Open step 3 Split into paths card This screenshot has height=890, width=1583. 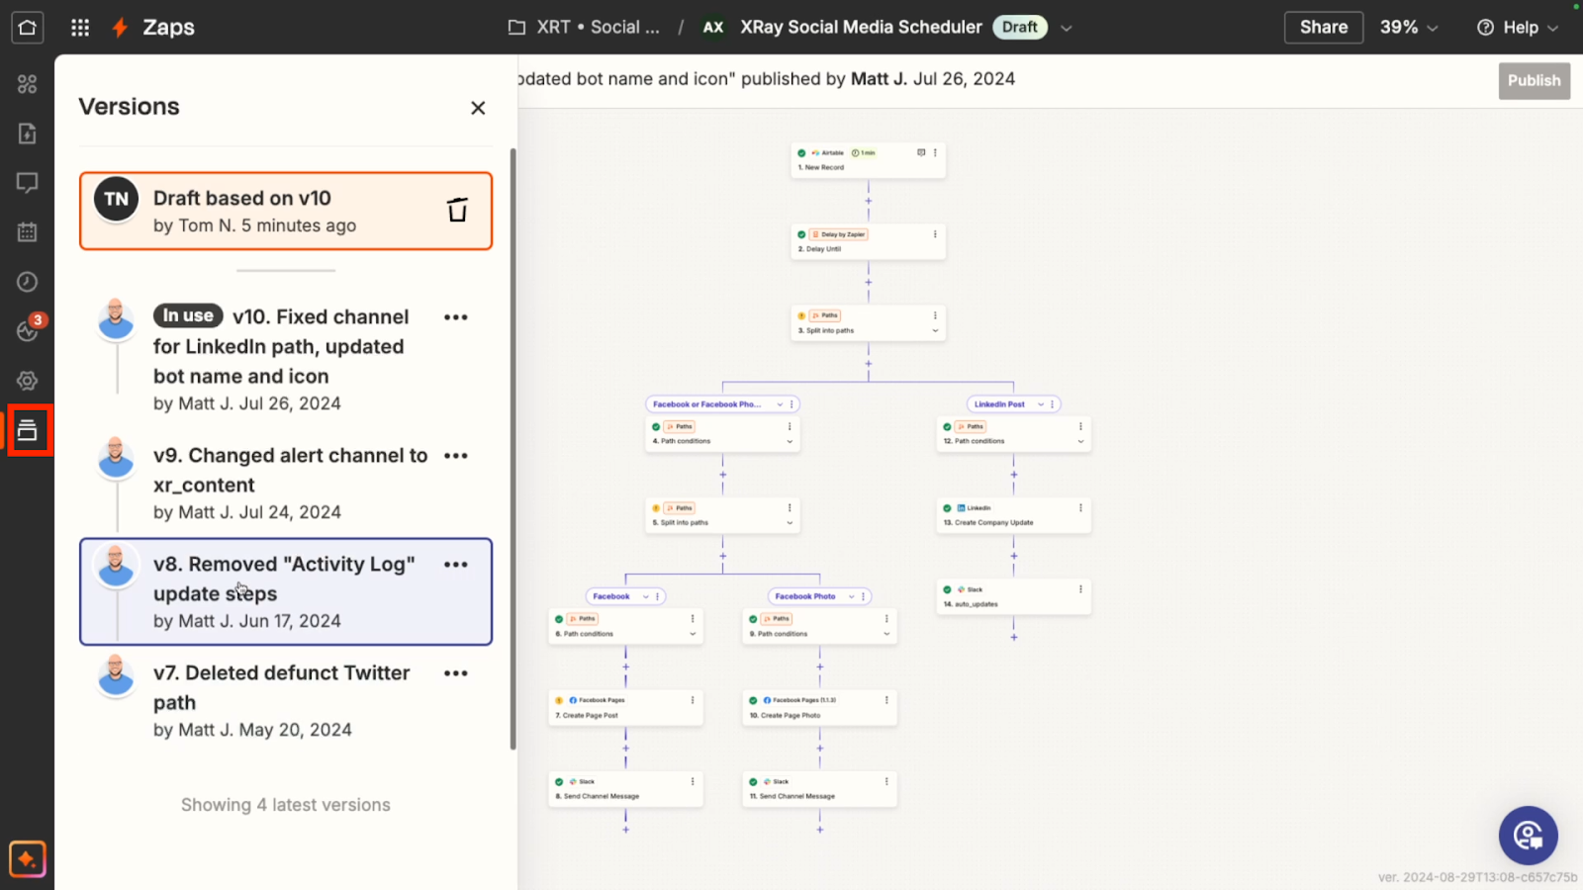pos(868,323)
